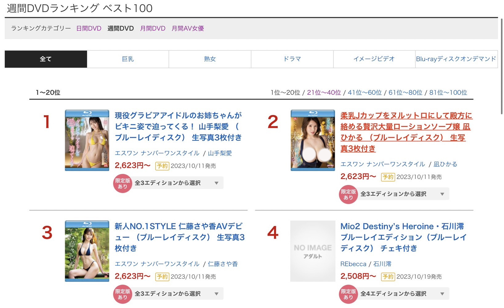Expand the rank 2 edition selection dropdown
Viewport: 504px width, 308px height.
point(402,194)
